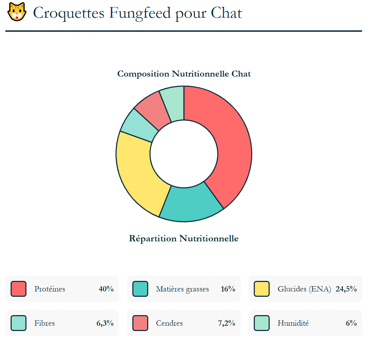
Task: Click the Matières grasses legend label
Action: [182, 289]
